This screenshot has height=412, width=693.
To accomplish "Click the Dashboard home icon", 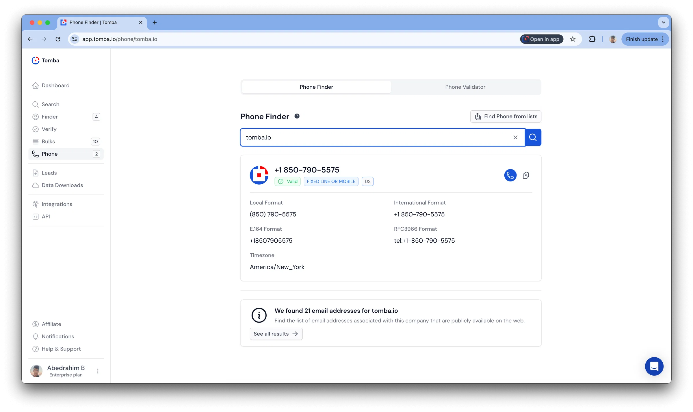I will [36, 86].
